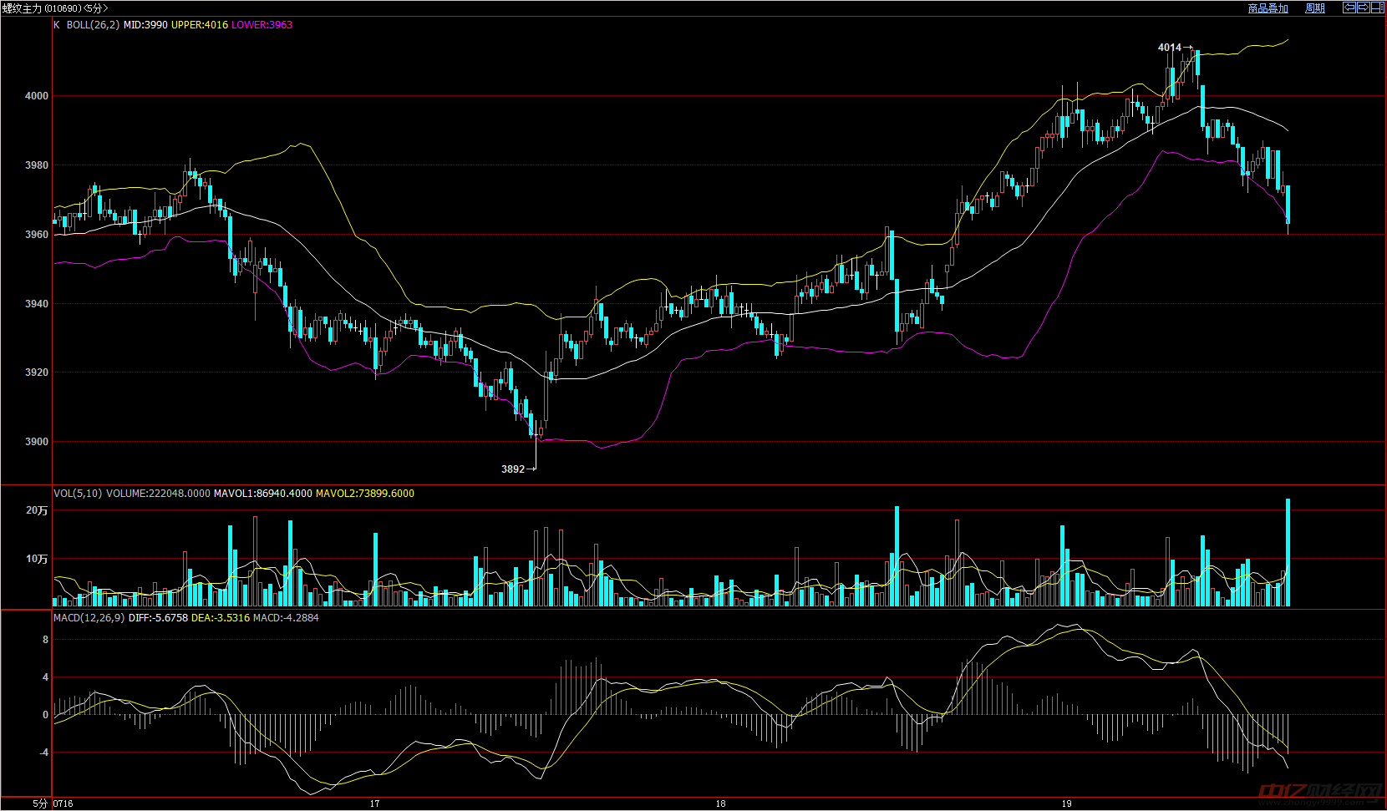Click the 4014 high price marker
The image size is (1387, 811).
point(1170,48)
